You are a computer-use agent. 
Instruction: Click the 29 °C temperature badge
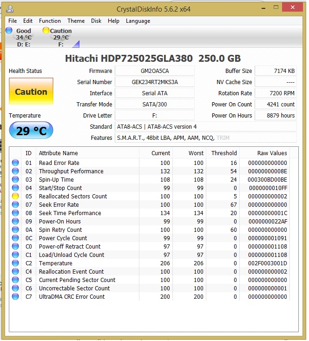click(31, 131)
